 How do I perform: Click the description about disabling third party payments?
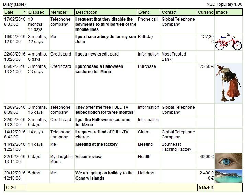click(106, 24)
